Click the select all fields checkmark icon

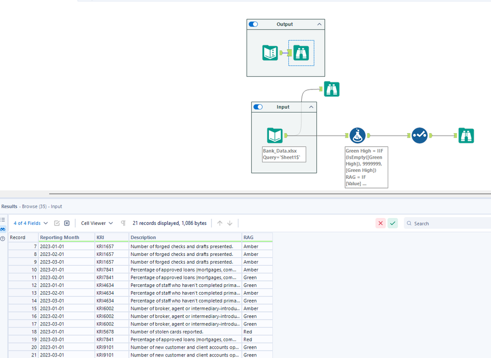pos(57,223)
